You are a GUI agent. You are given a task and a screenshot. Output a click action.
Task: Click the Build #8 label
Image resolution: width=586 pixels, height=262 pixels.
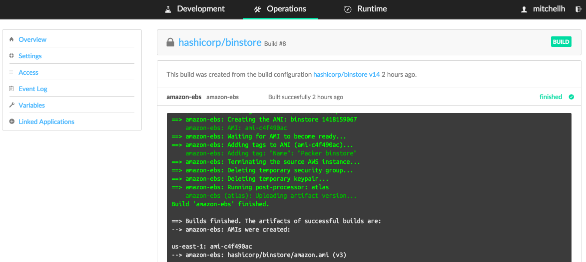pos(275,44)
